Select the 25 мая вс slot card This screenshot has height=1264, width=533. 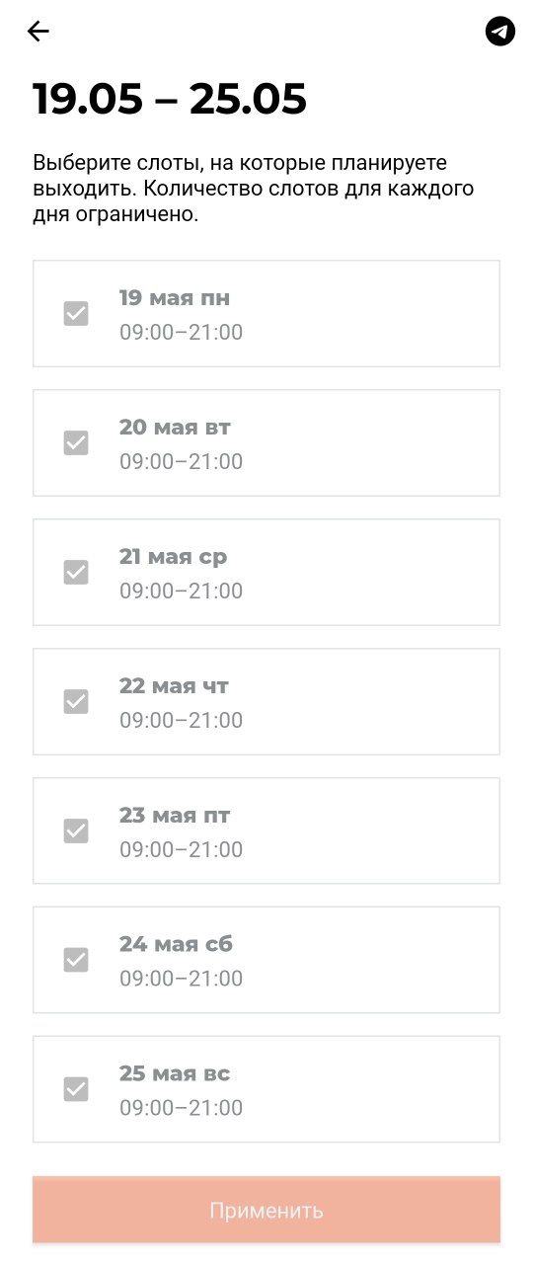pyautogui.click(x=266, y=1089)
